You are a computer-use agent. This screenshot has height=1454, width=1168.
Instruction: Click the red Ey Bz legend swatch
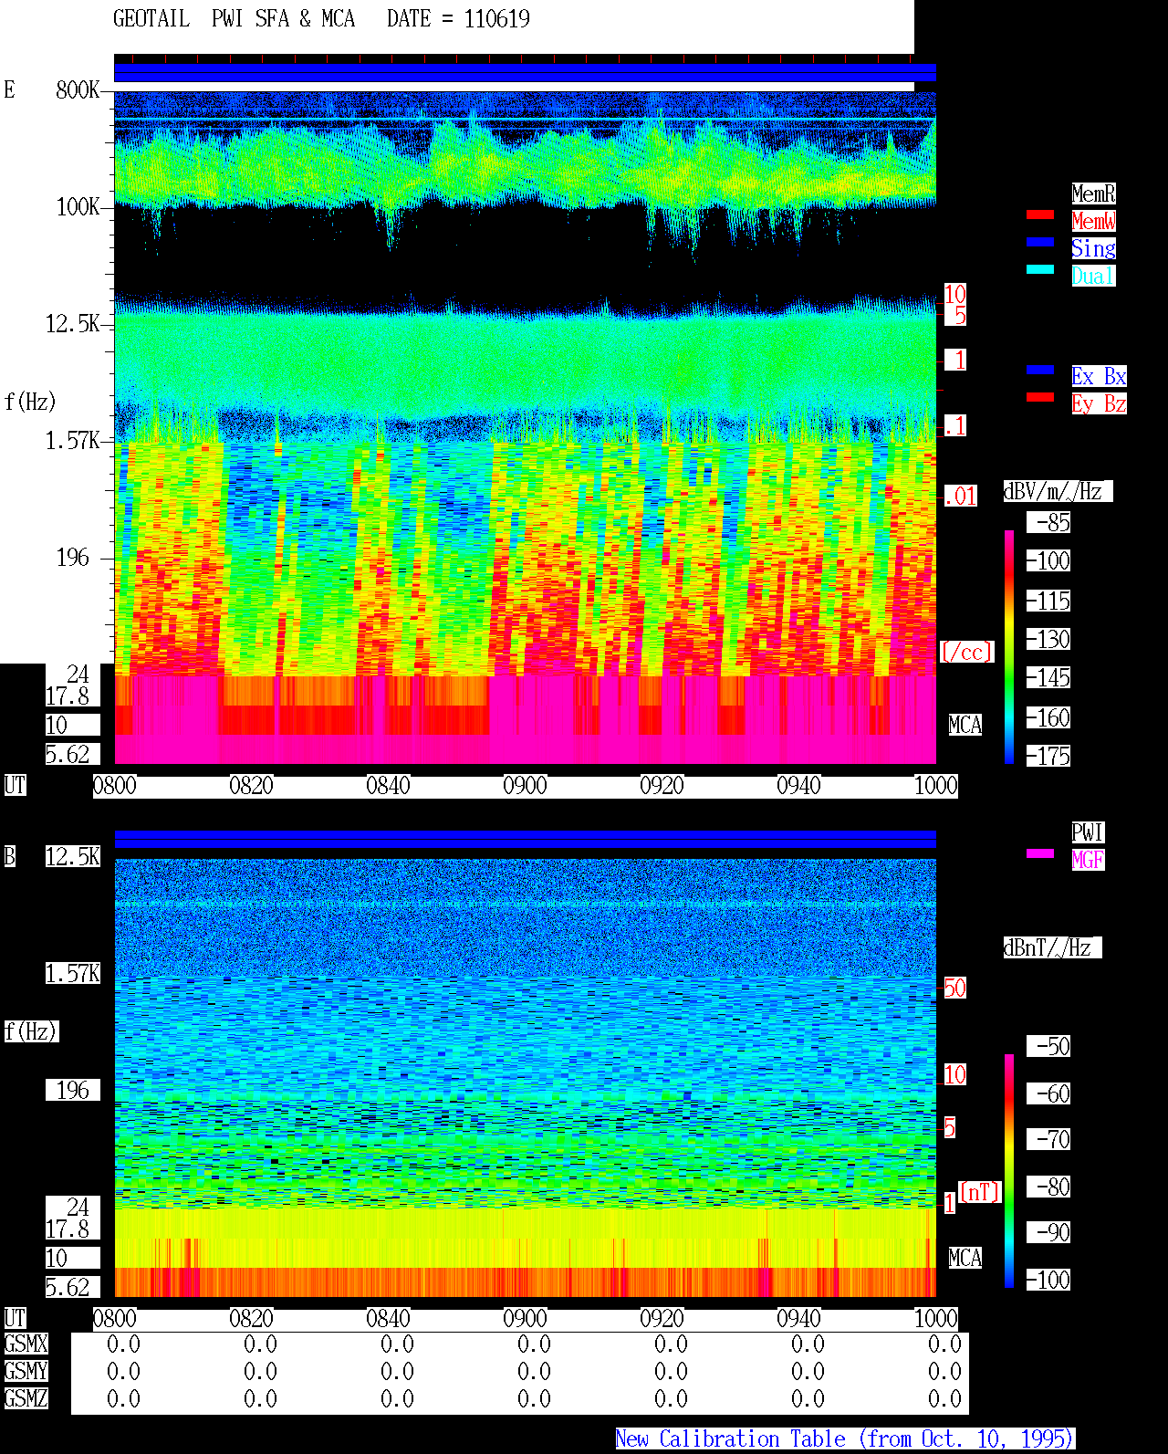(x=1040, y=398)
